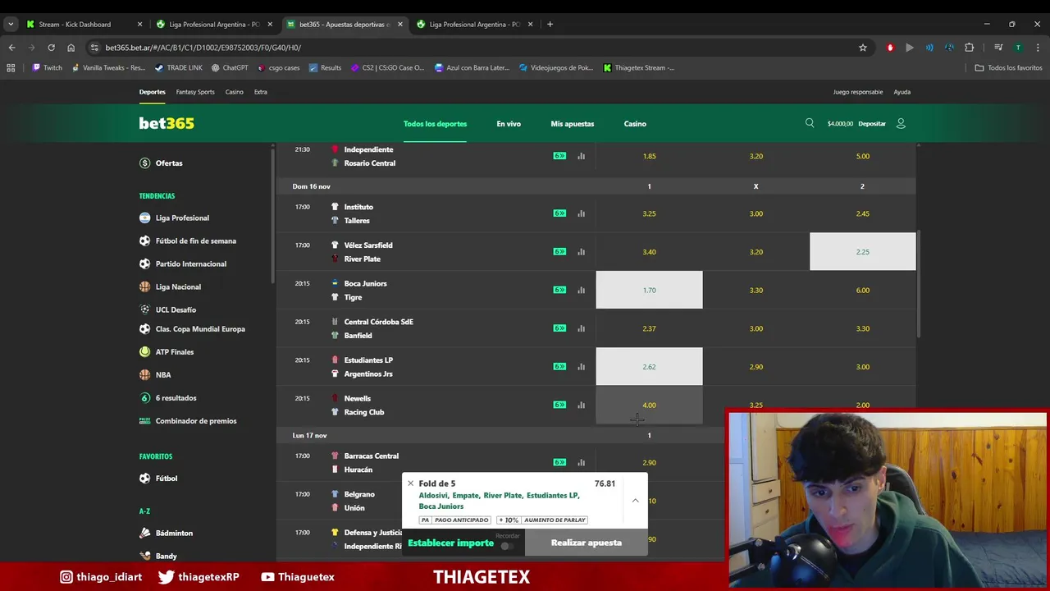
Task: Open Juego responsable link
Action: click(x=858, y=92)
